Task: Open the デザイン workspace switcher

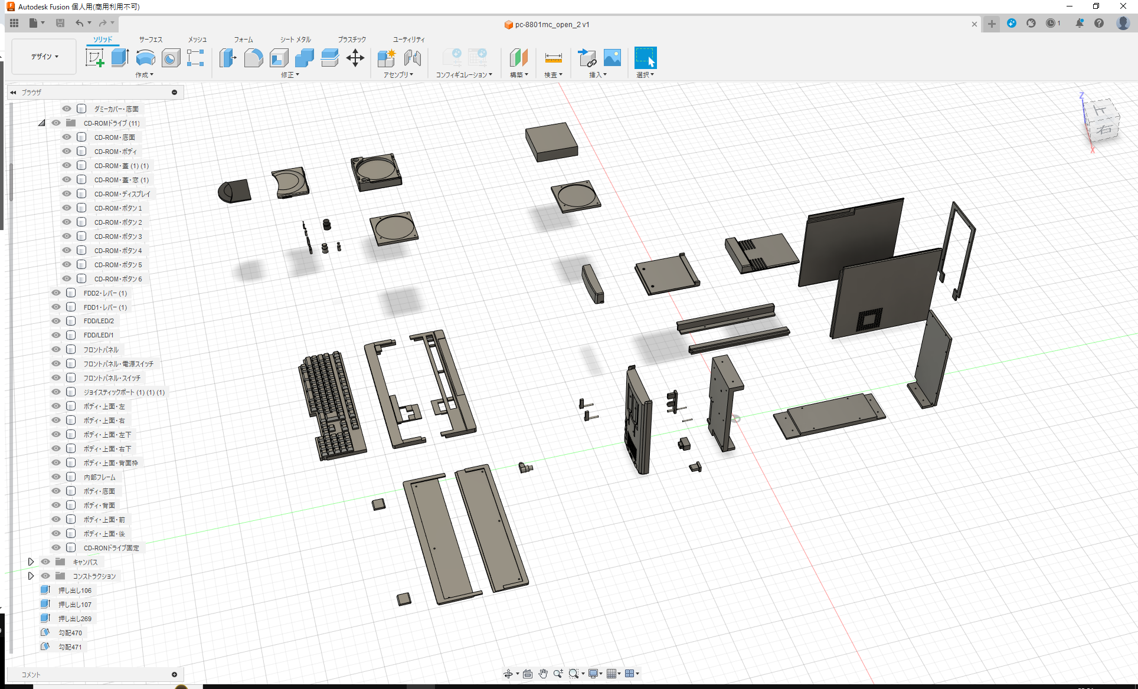Action: (43, 56)
